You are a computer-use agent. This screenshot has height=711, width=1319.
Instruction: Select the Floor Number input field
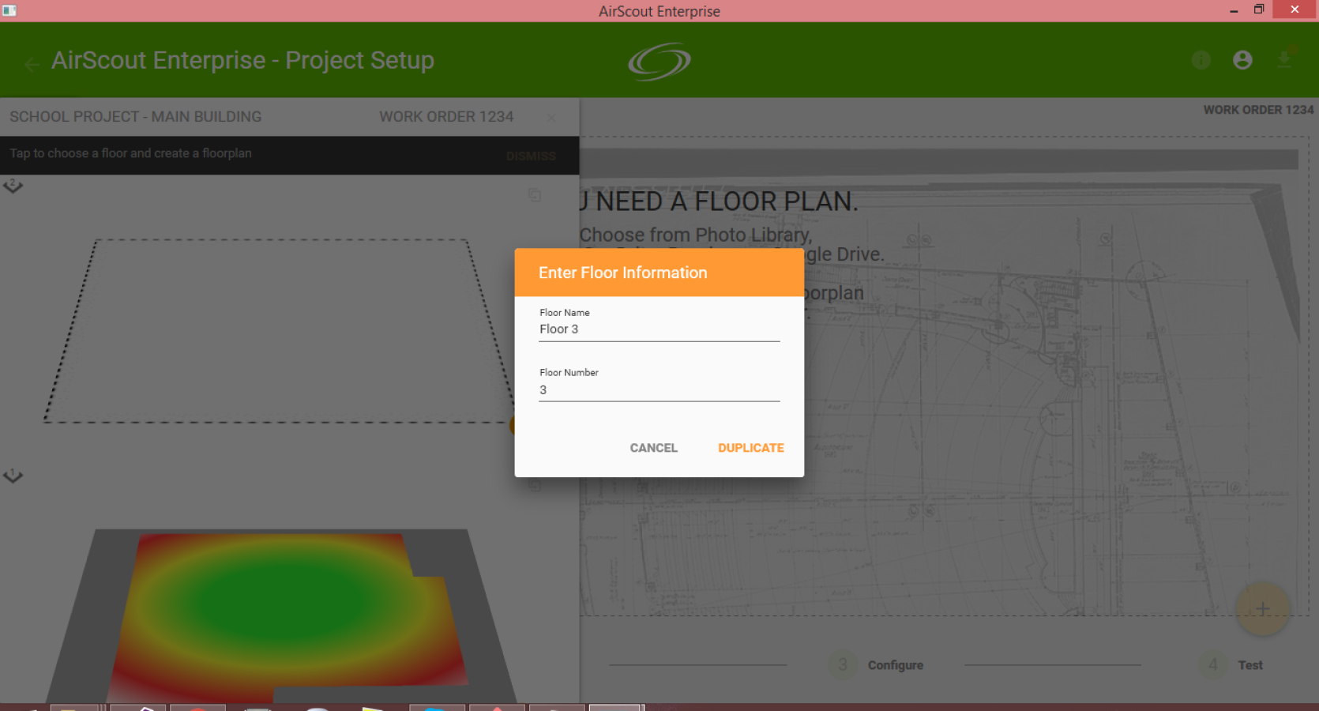point(659,389)
